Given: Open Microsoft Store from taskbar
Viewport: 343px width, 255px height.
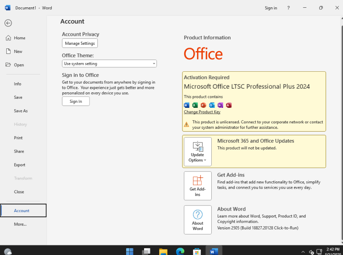Looking at the screenshot, I should point(197,251).
